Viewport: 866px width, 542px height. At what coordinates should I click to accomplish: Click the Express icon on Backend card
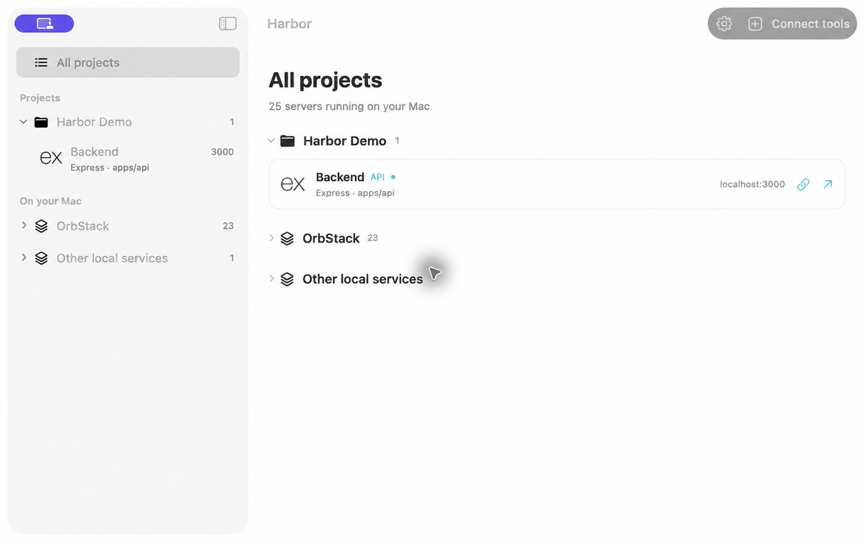293,184
